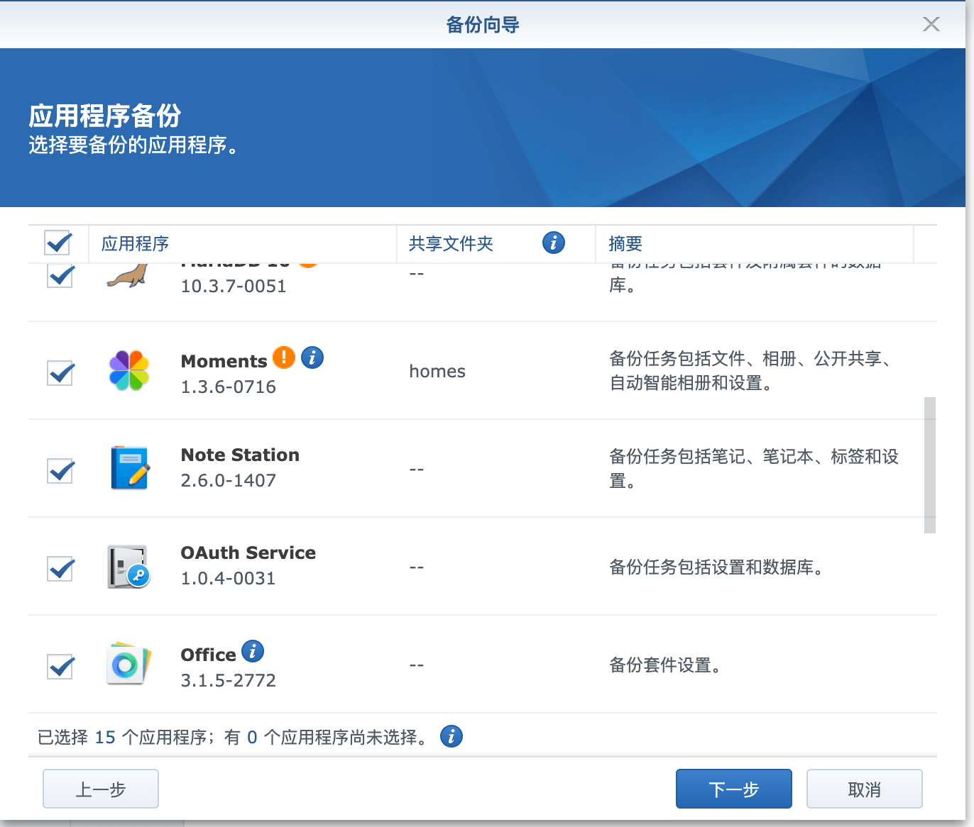Click the info icon next to Moments
The image size is (974, 827).
click(312, 357)
